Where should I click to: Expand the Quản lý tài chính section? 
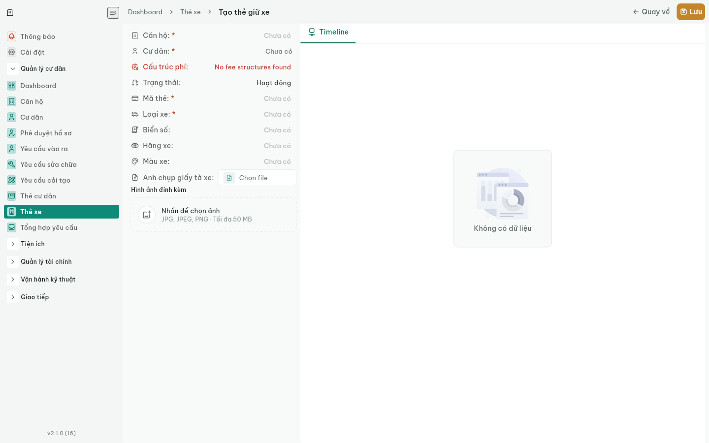[13, 261]
